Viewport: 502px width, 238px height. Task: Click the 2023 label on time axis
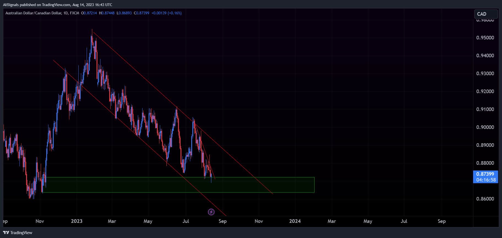point(77,221)
